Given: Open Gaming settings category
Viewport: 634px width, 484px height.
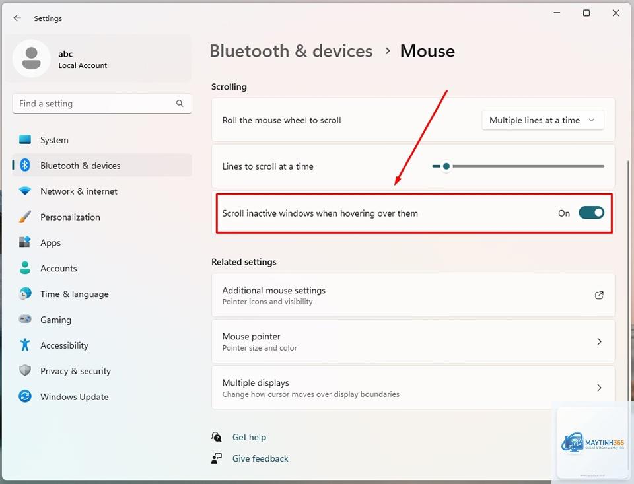Looking at the screenshot, I should point(102,320).
